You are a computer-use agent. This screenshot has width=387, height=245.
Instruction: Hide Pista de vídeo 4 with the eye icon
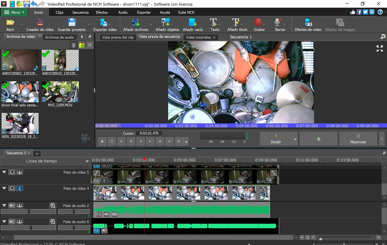click(12, 188)
